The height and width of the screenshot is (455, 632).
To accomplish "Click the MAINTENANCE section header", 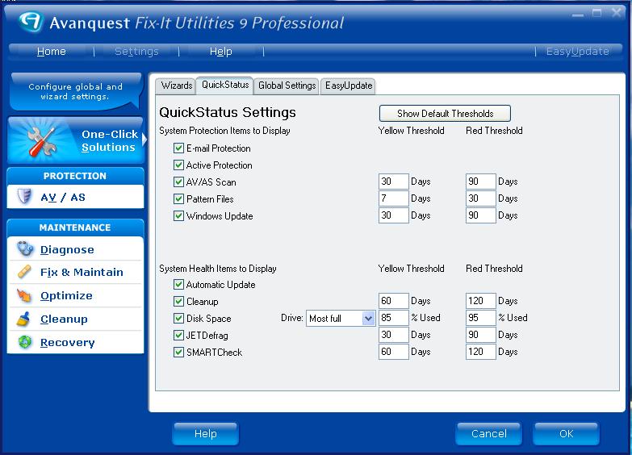I will click(x=75, y=227).
